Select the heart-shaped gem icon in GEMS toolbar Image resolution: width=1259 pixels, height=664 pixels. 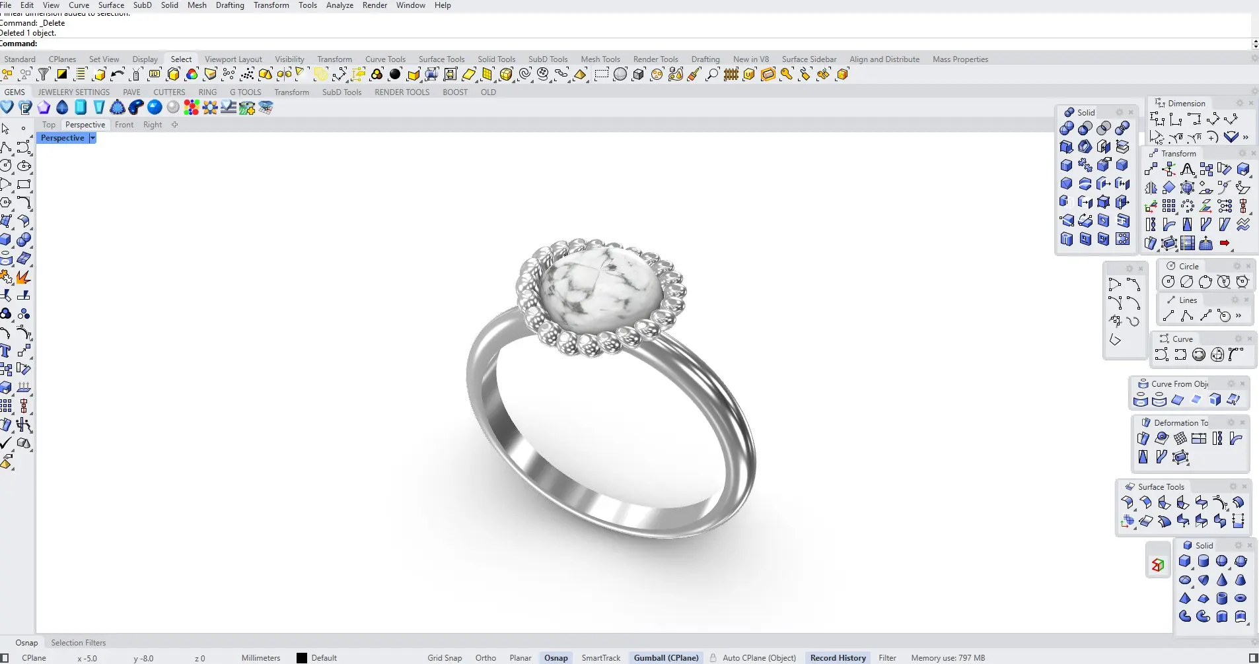pyautogui.click(x=7, y=108)
